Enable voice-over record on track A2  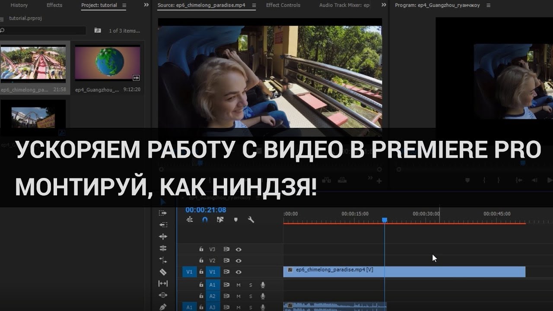pyautogui.click(x=263, y=296)
